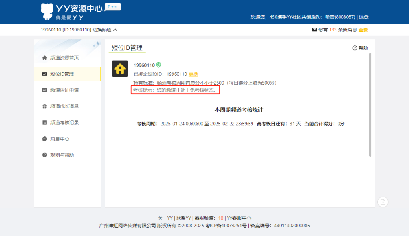Click the chat bubble icon beside 消息中心
This screenshot has height=236, width=409.
45,139
